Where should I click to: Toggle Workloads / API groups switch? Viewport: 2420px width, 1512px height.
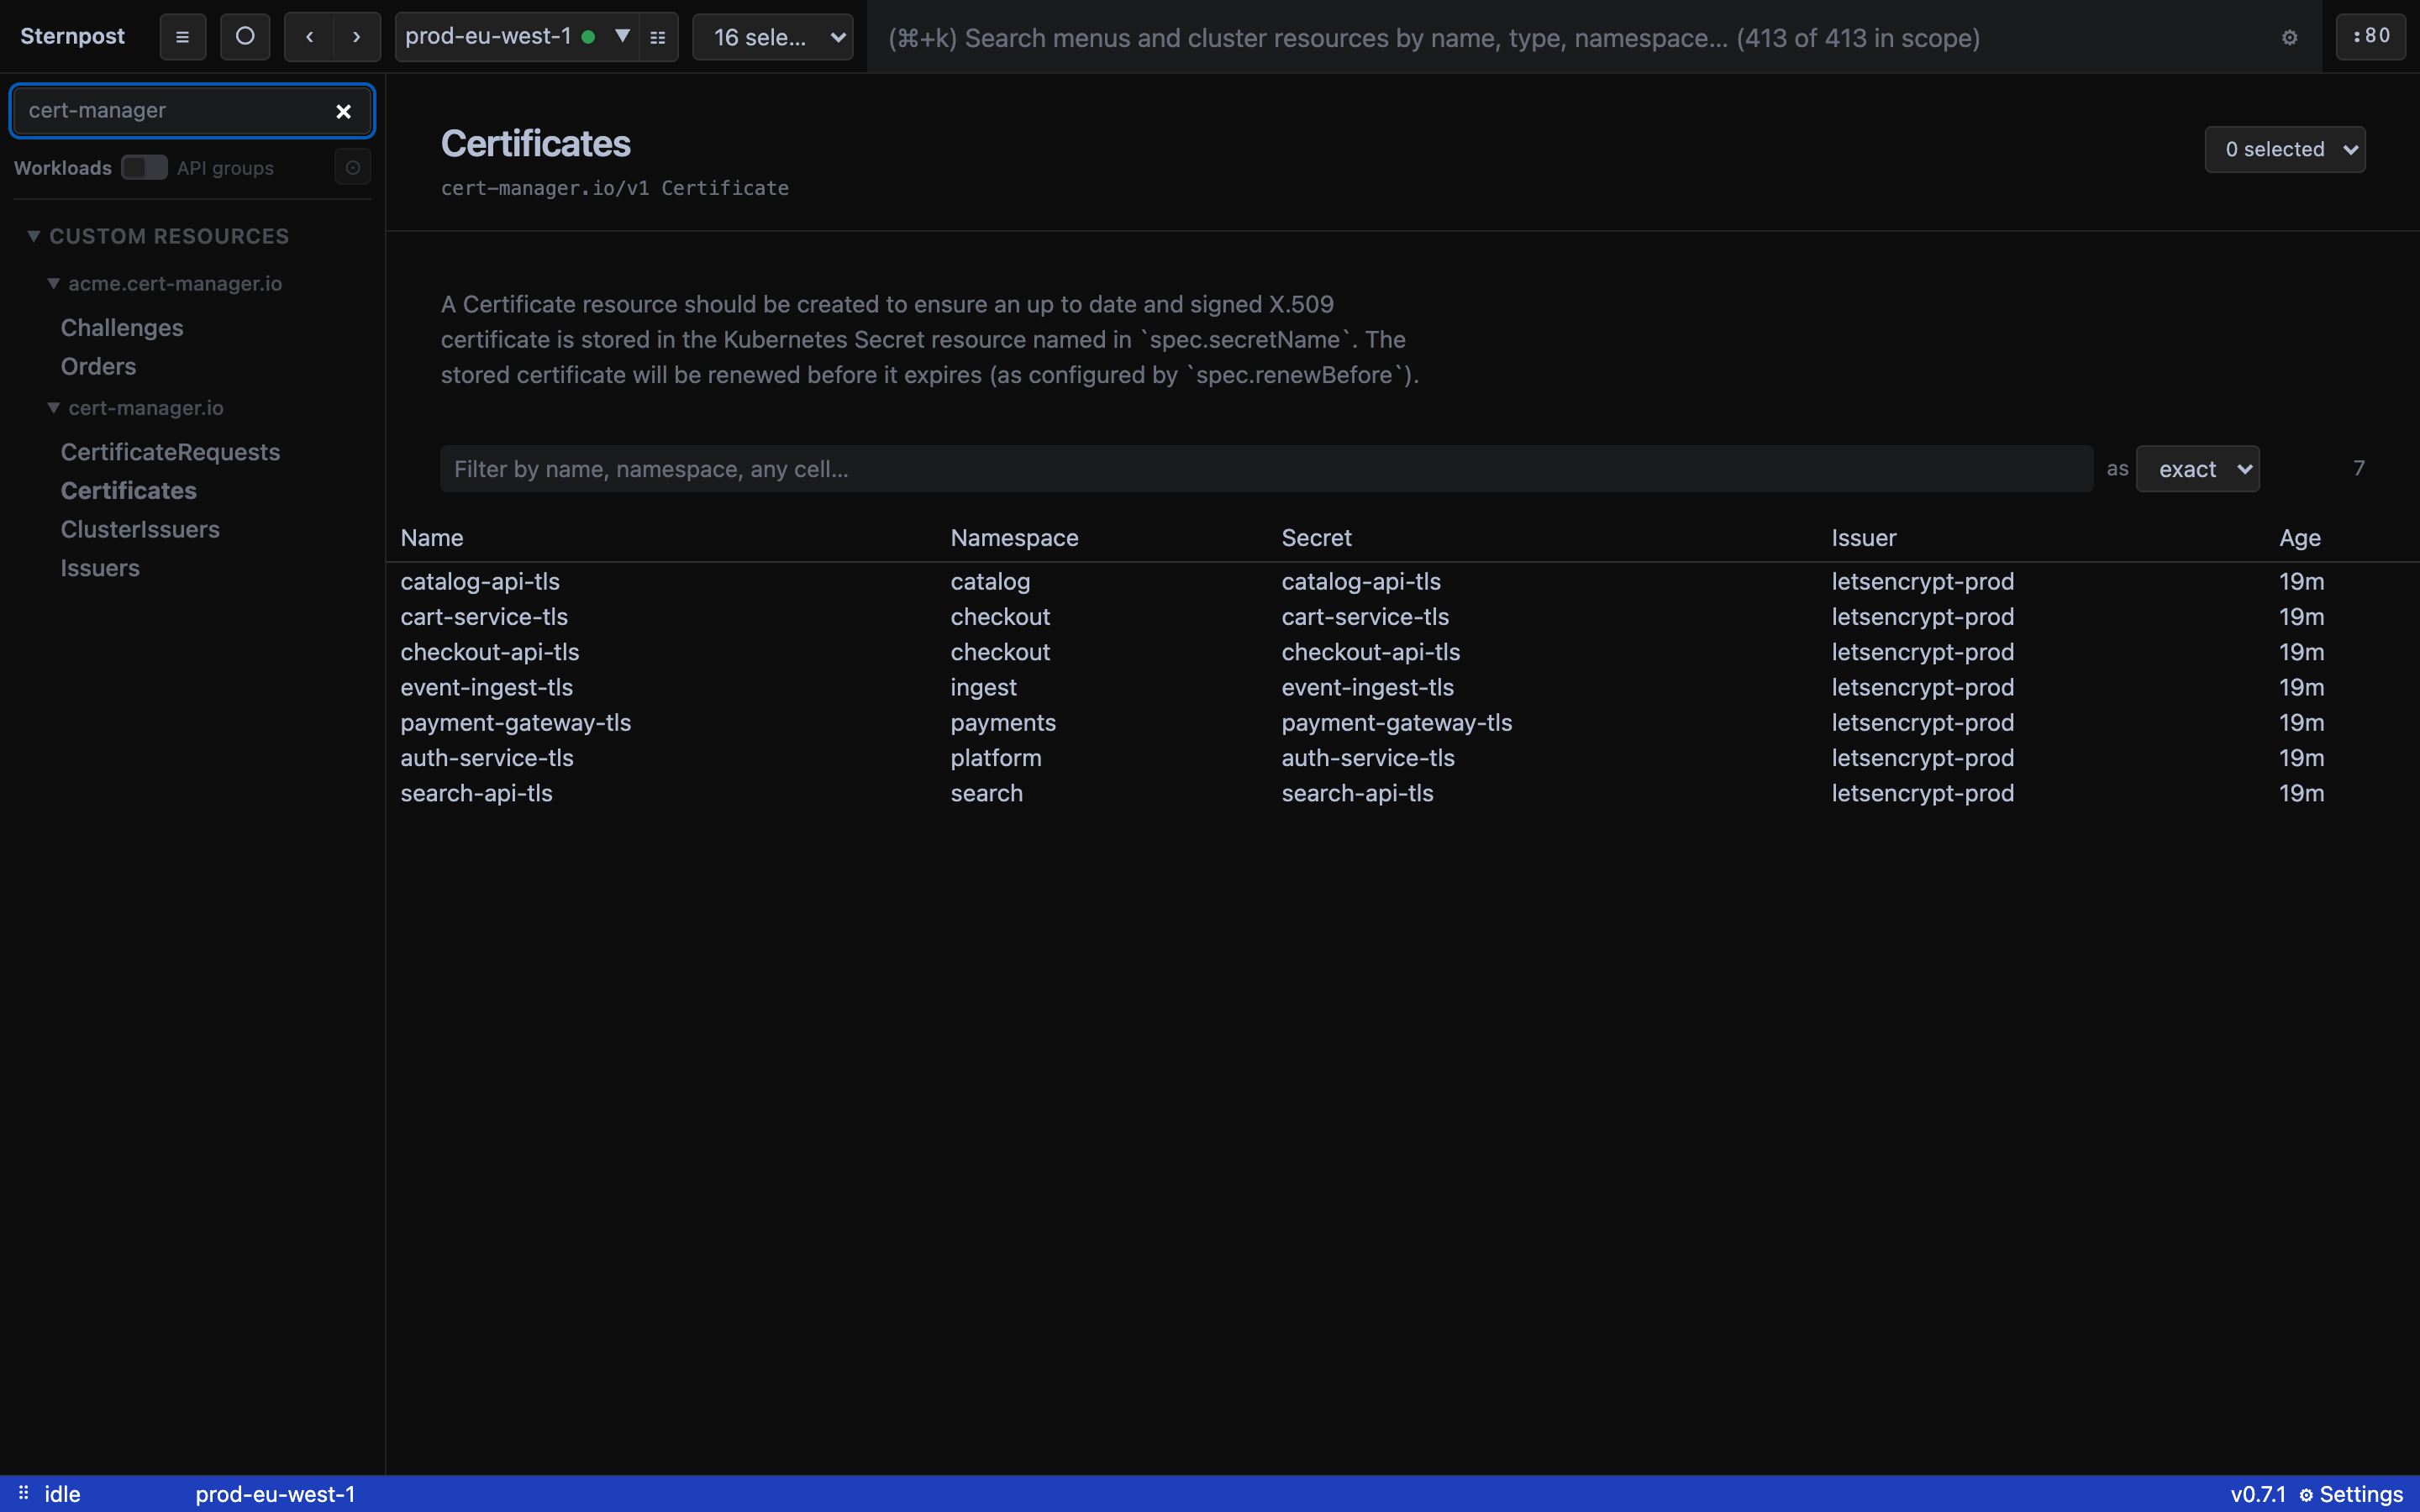(x=144, y=168)
